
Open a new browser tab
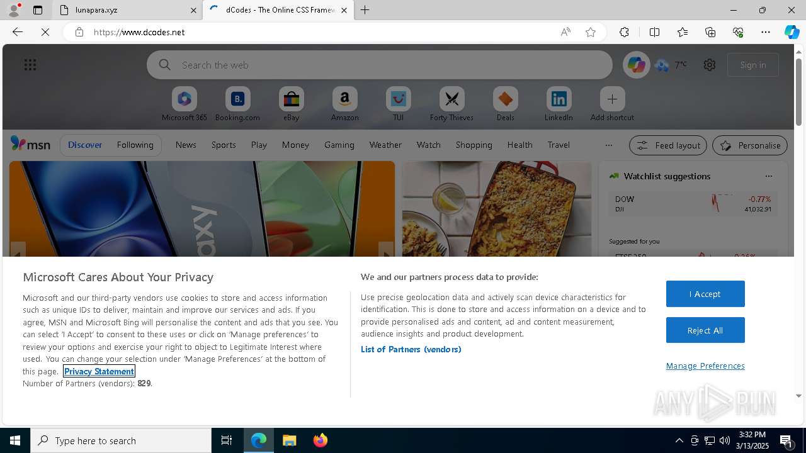pyautogui.click(x=365, y=10)
